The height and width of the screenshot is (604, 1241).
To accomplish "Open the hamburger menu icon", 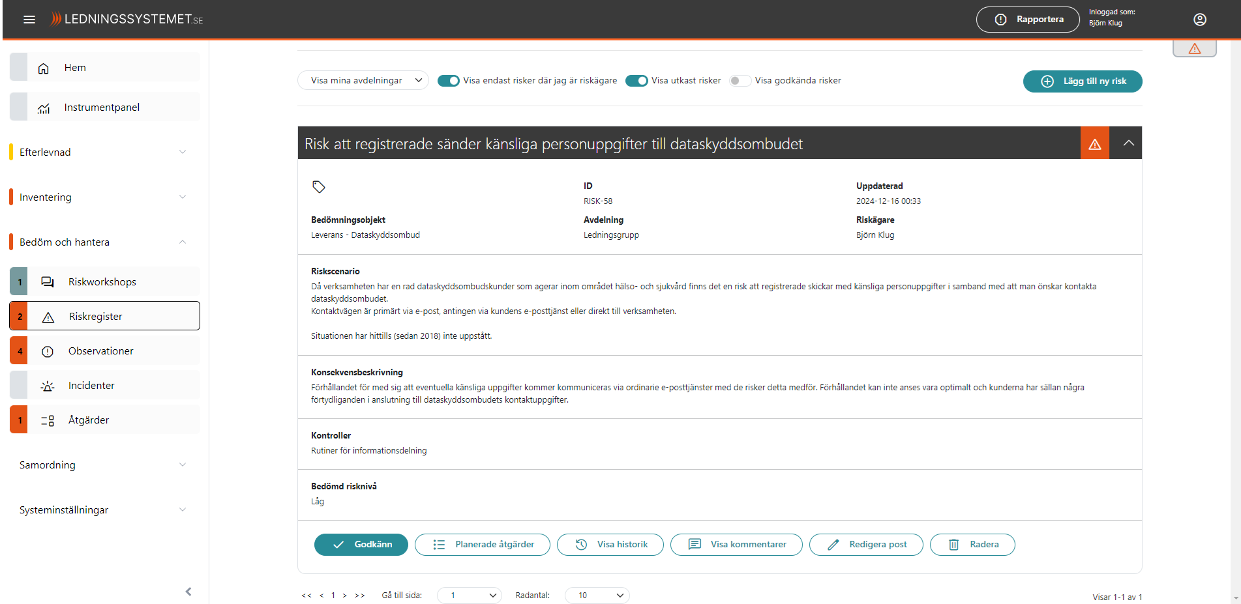I will click(x=29, y=20).
